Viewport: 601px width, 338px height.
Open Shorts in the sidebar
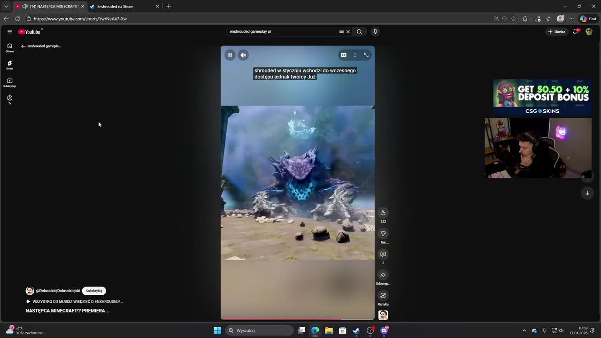(9, 65)
